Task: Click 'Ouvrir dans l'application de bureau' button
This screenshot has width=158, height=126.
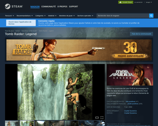Action: (x=21, y=23)
